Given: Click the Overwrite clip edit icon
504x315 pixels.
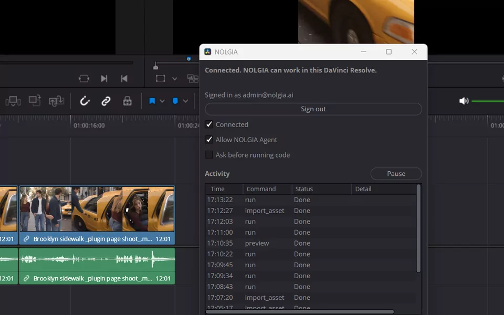Looking at the screenshot, I should click(x=35, y=101).
